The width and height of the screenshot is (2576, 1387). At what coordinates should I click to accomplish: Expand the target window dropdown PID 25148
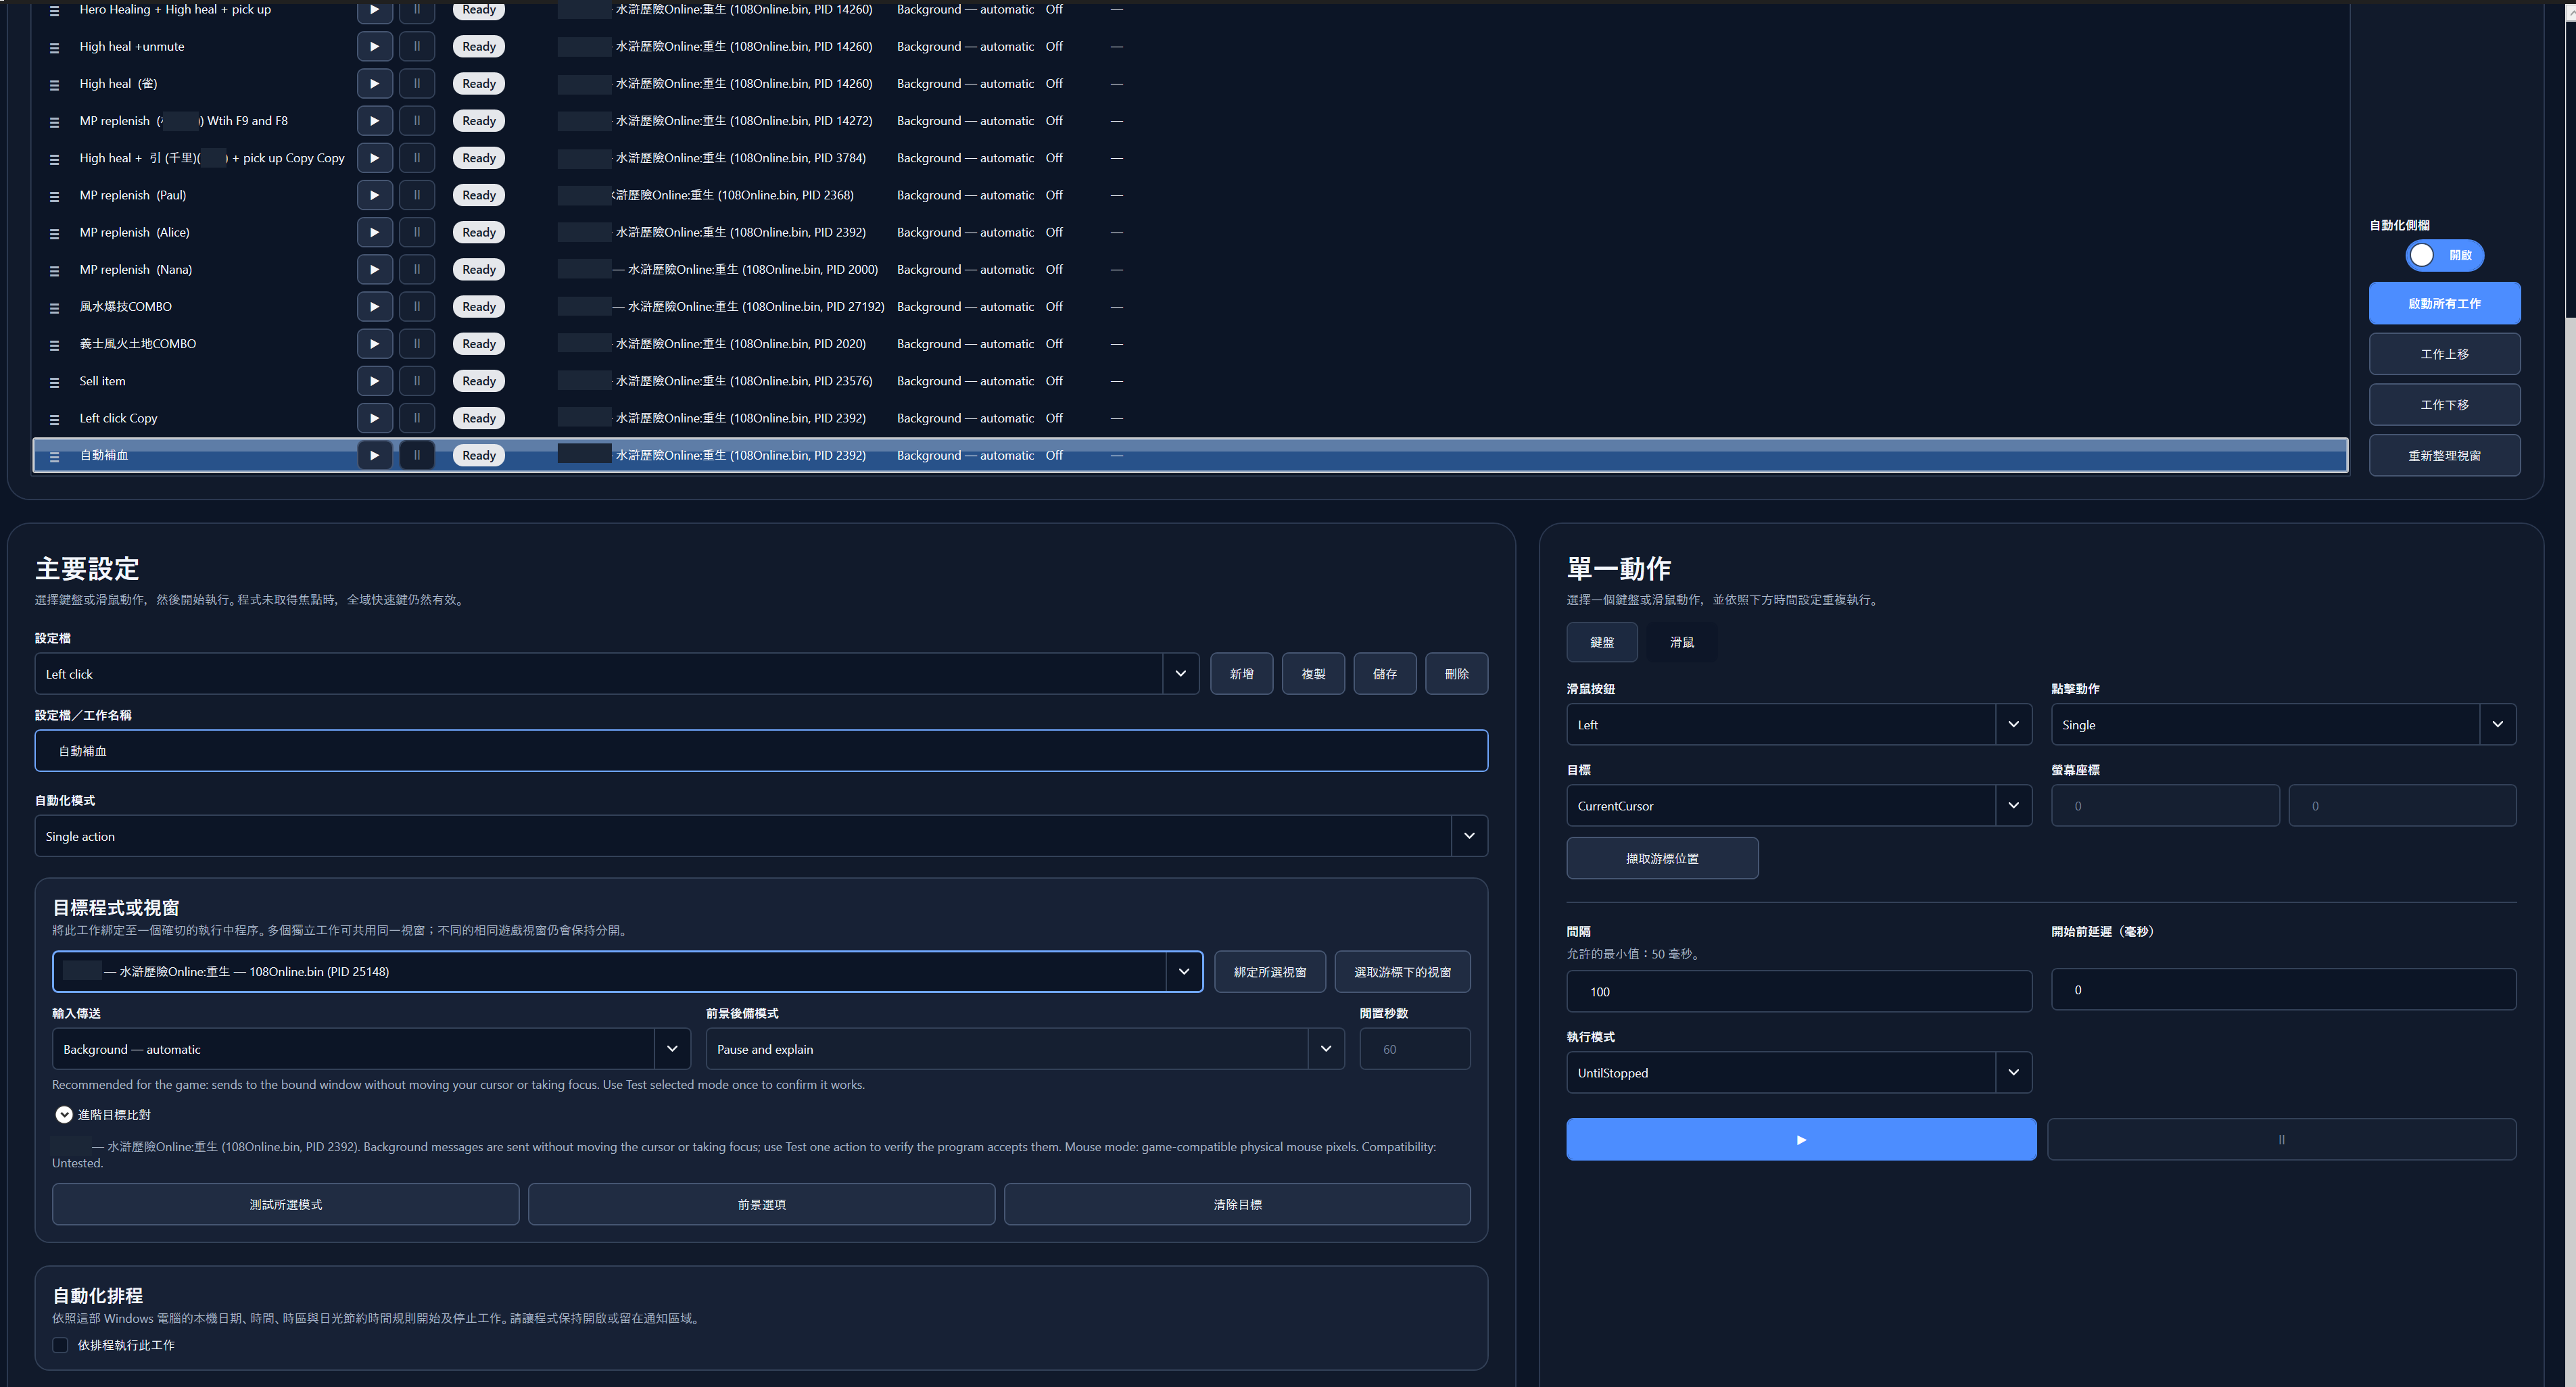(1184, 971)
